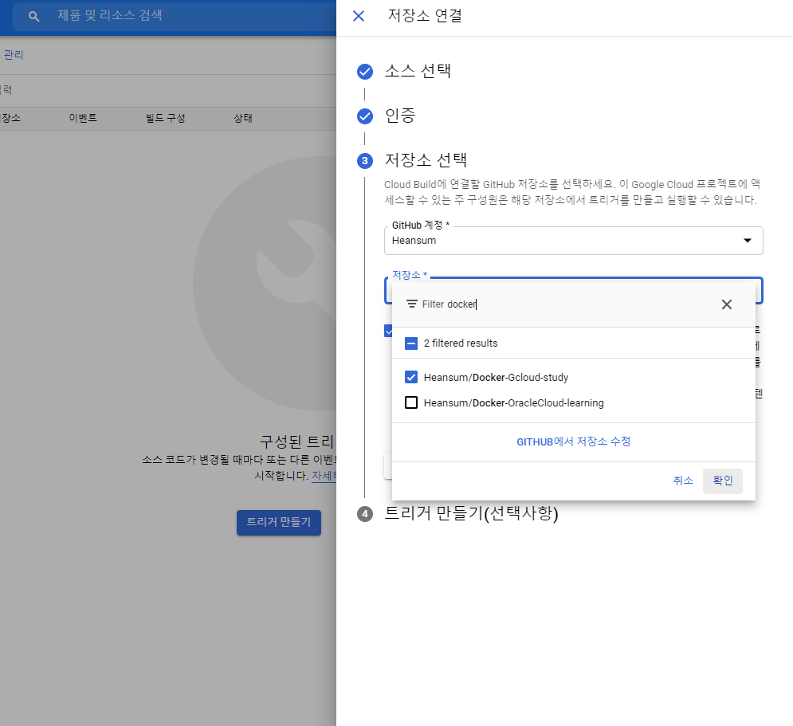Click the search magnifier icon in the top bar

coord(34,16)
